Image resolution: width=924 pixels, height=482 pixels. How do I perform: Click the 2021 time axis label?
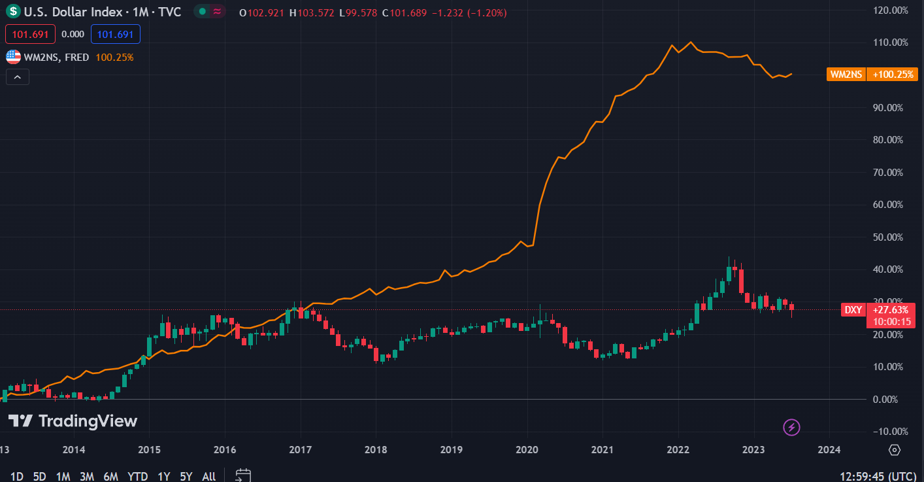602,450
